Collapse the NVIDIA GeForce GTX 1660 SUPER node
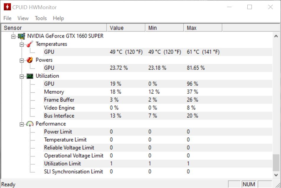The width and height of the screenshot is (281, 188). coord(13,36)
